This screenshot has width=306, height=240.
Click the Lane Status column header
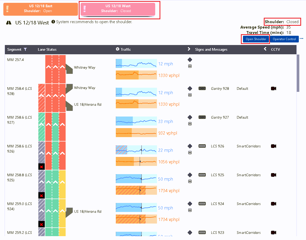click(x=47, y=50)
